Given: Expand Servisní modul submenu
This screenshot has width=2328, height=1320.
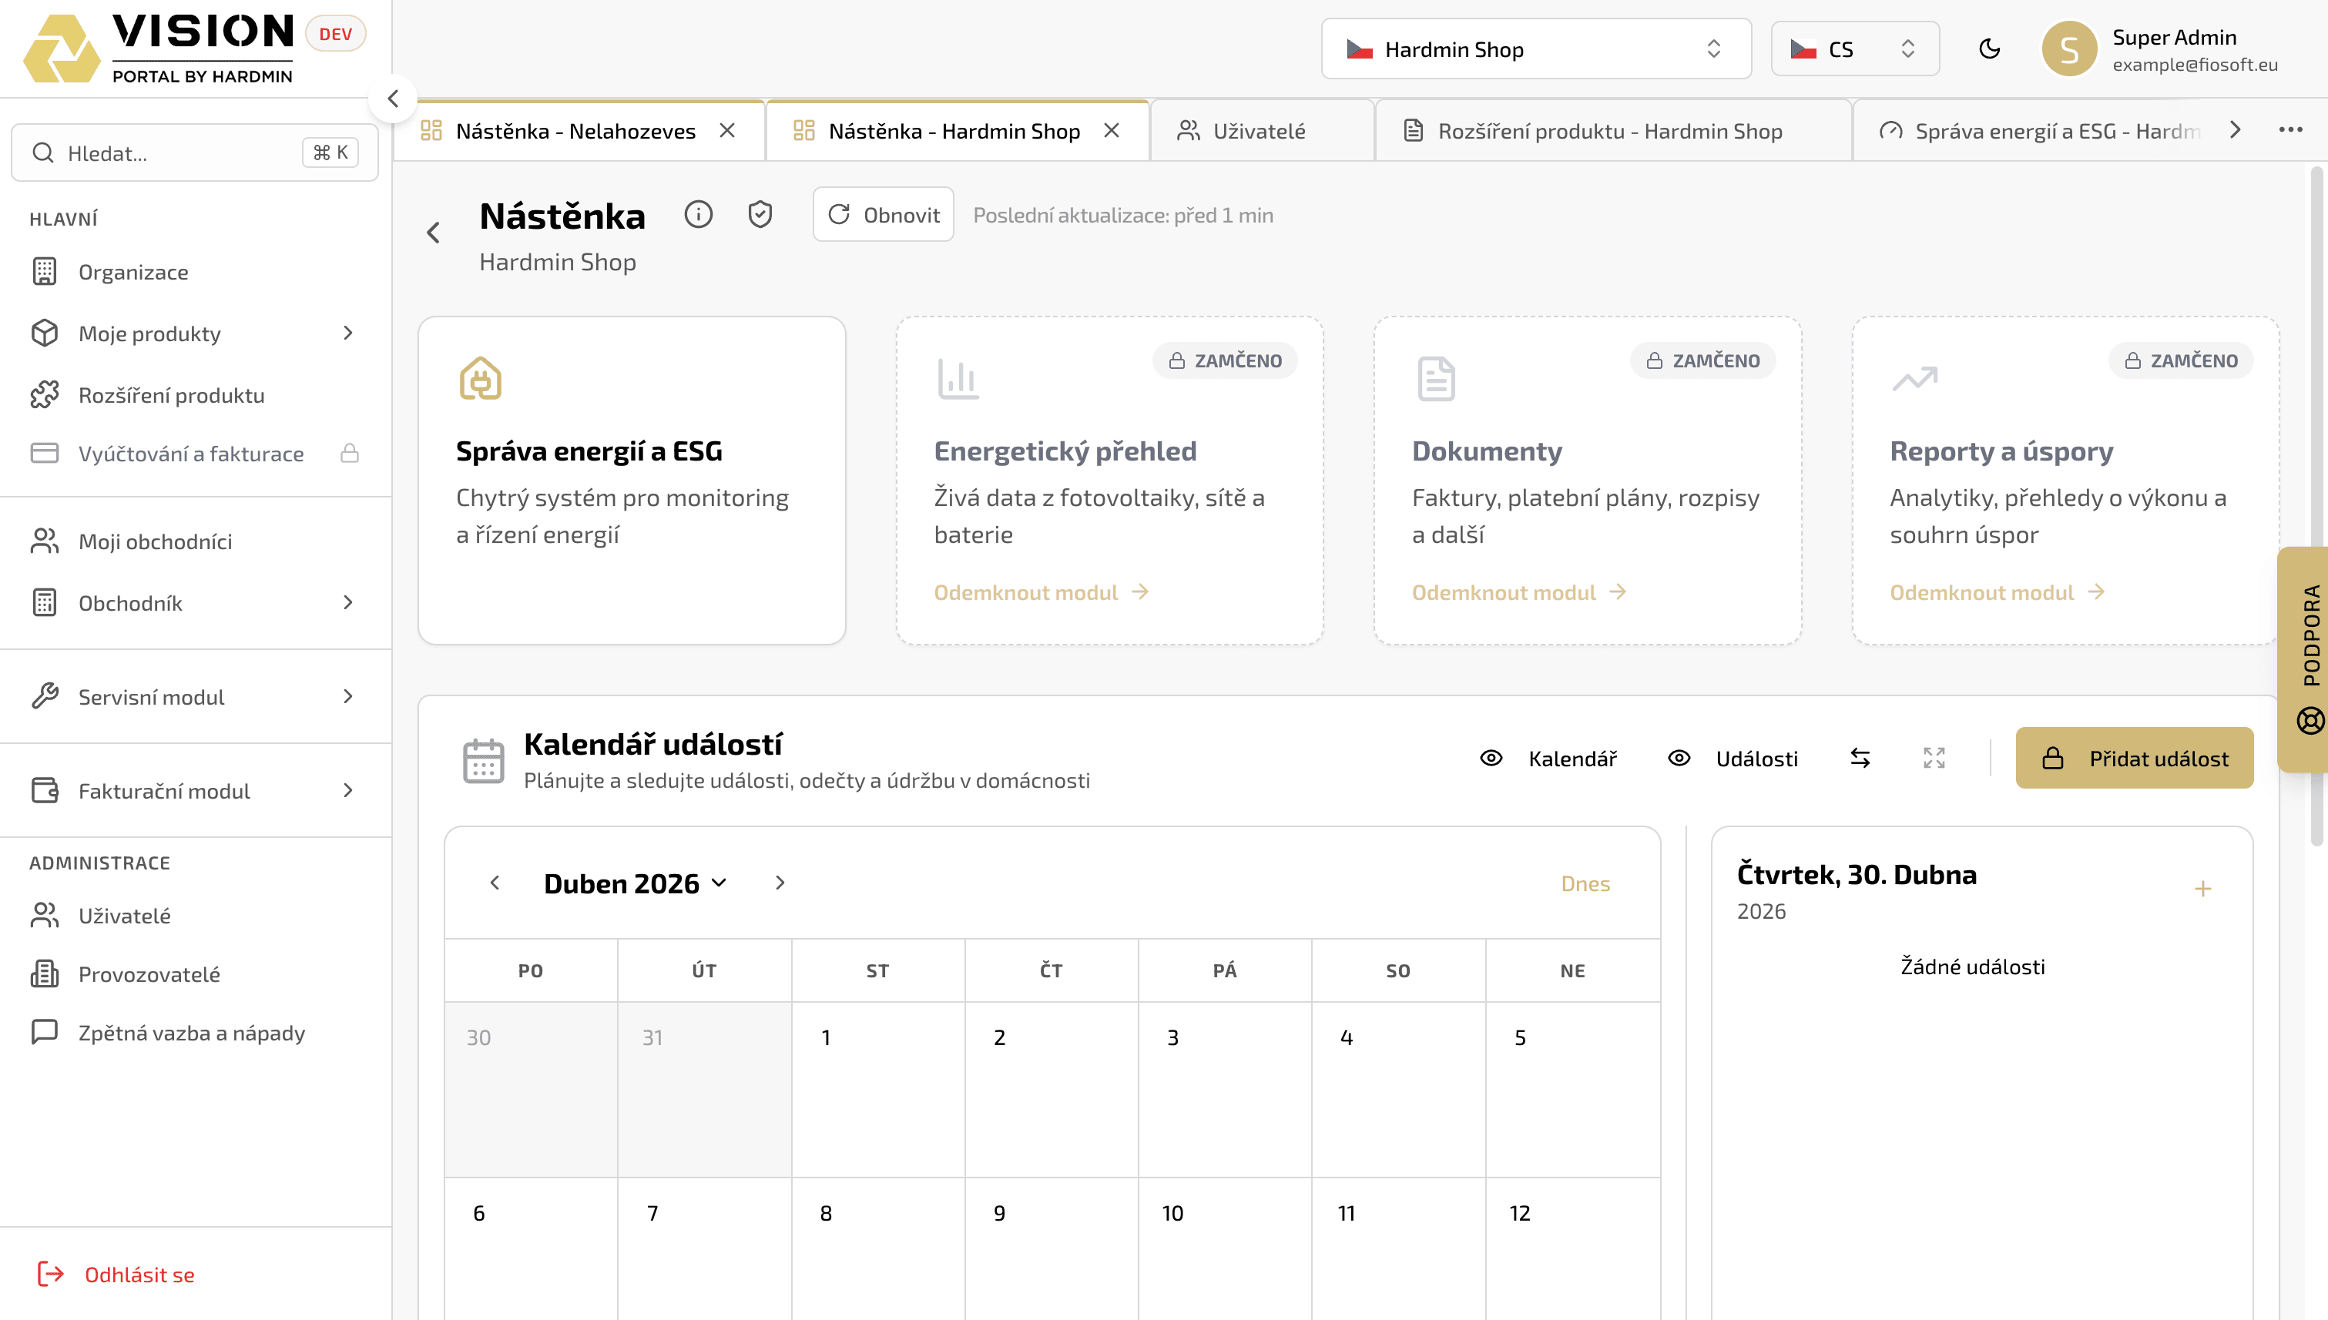Looking at the screenshot, I should pos(348,697).
